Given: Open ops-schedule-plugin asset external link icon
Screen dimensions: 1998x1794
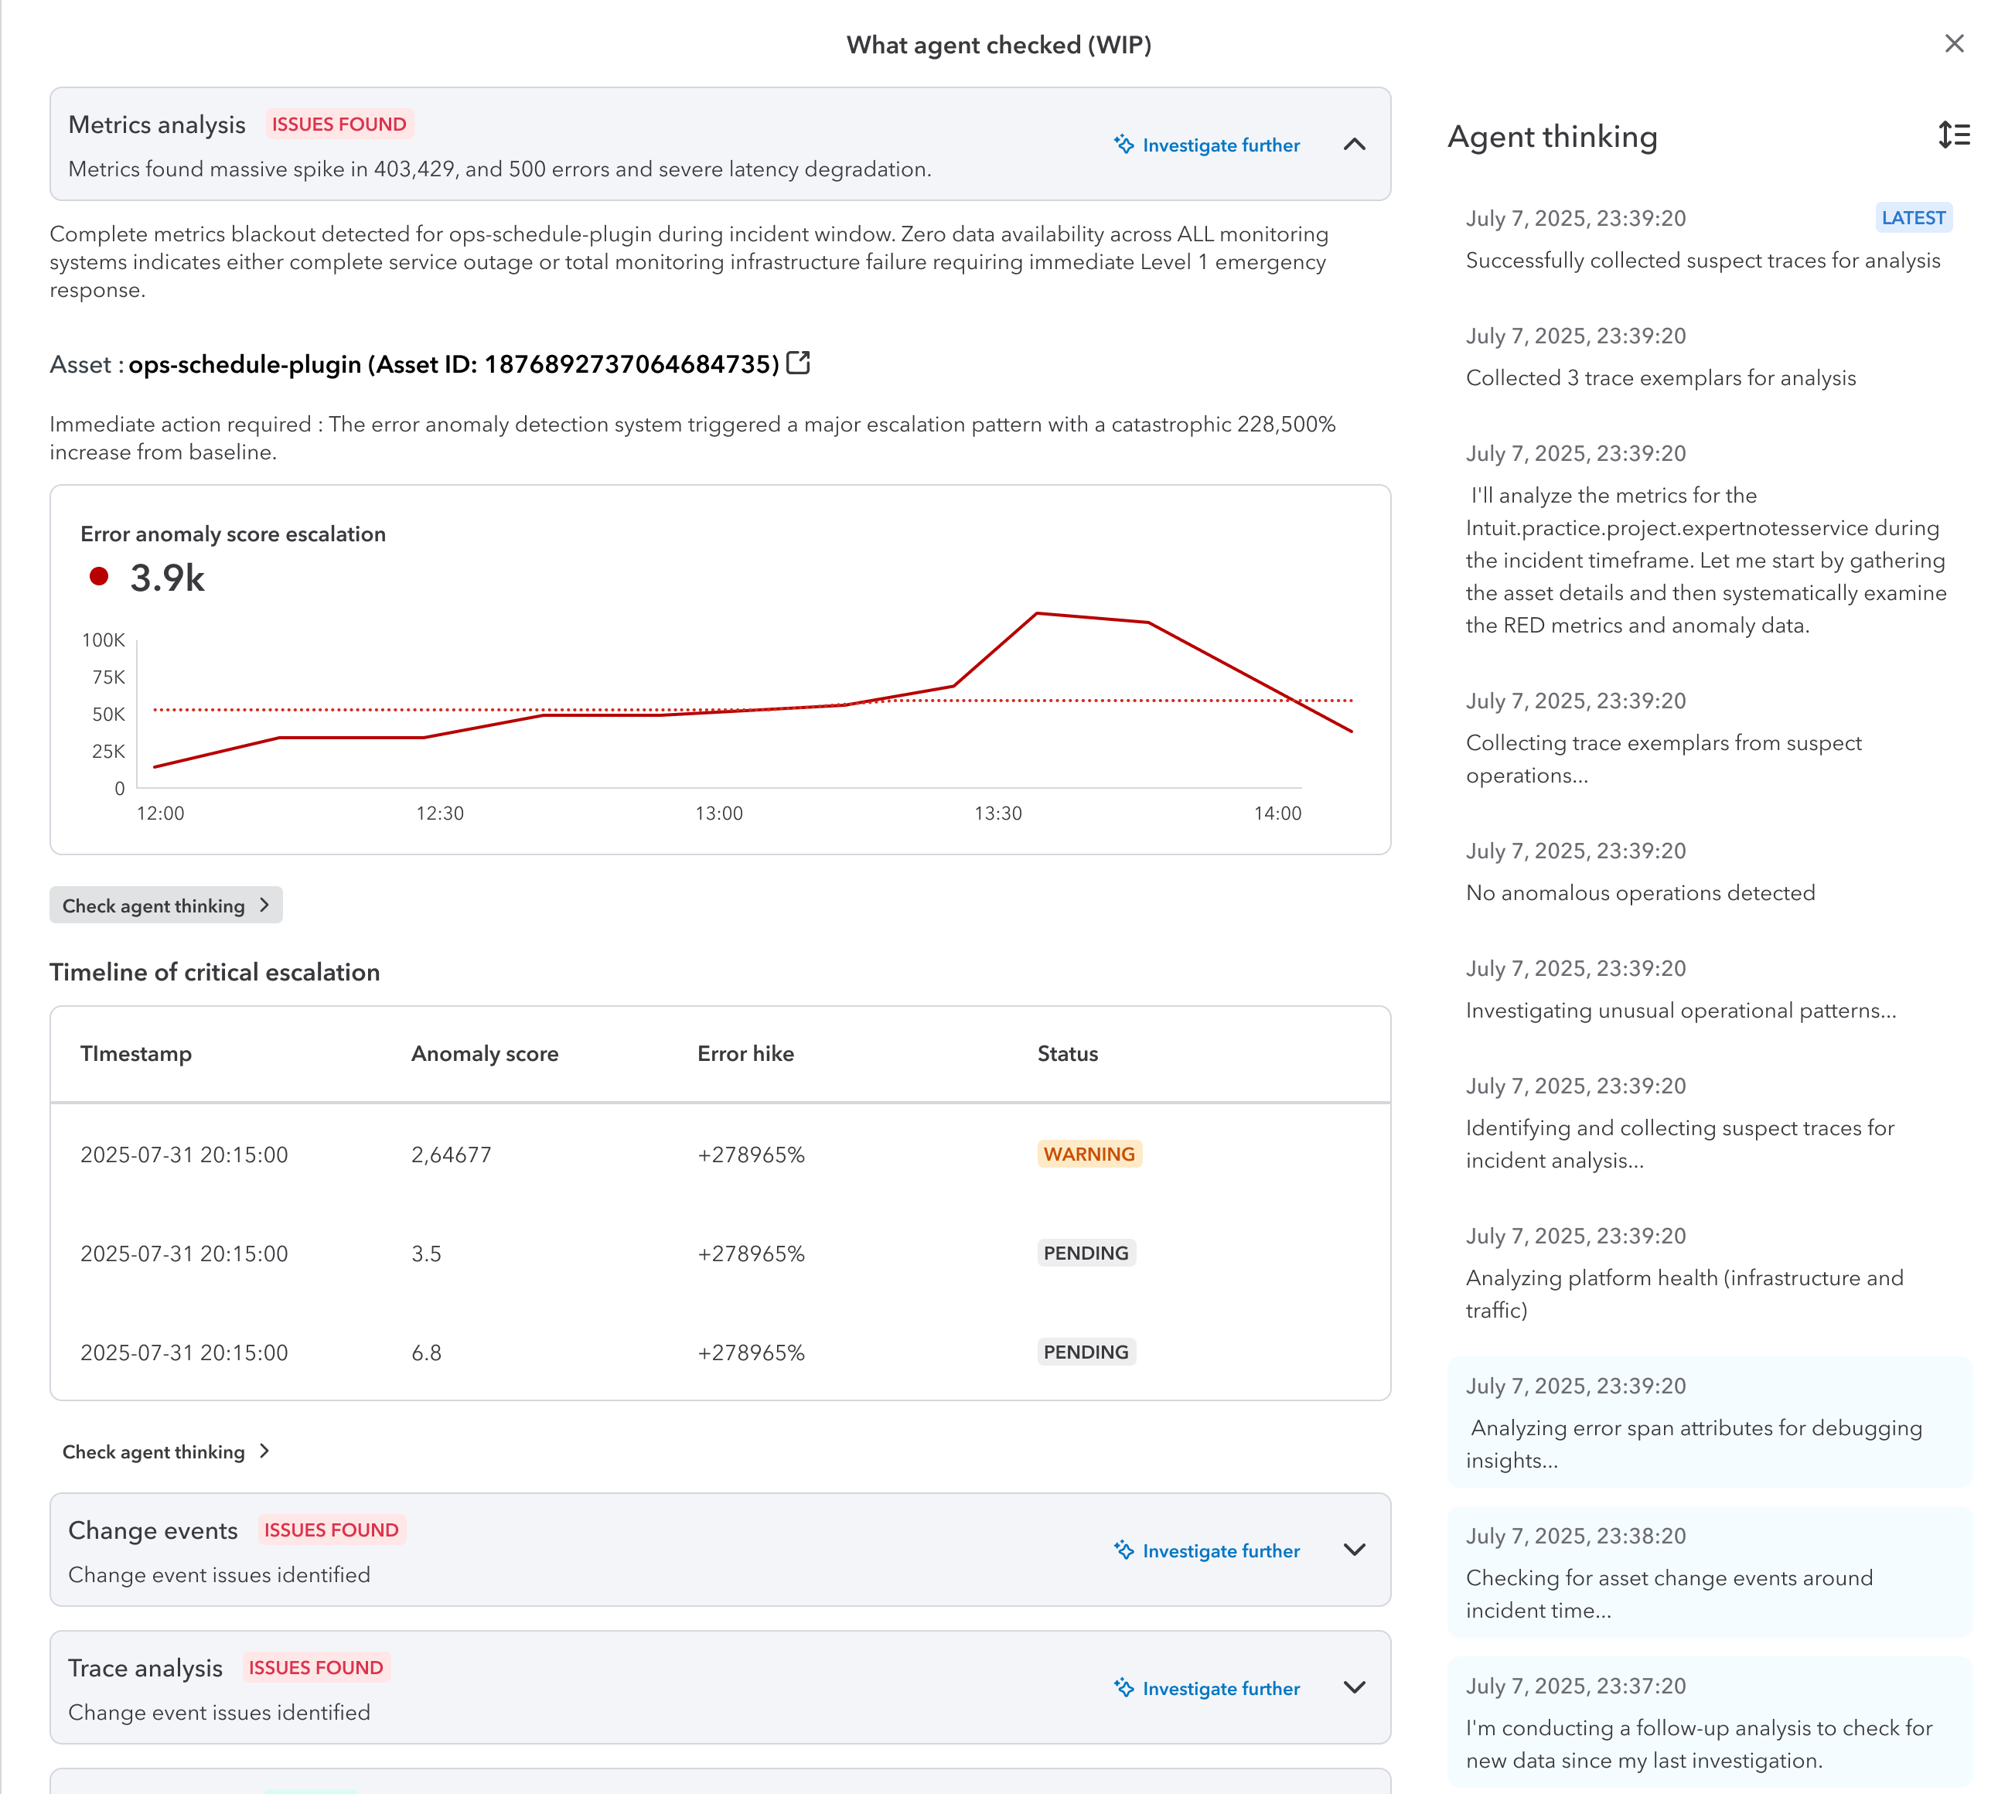Looking at the screenshot, I should click(799, 363).
